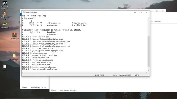Click '7 items' in Explorer status bar
The width and height of the screenshot is (177, 99).
point(25,87)
